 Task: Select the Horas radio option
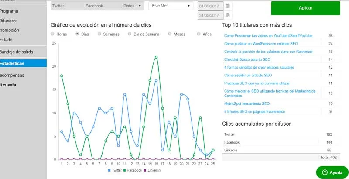(x=52, y=34)
